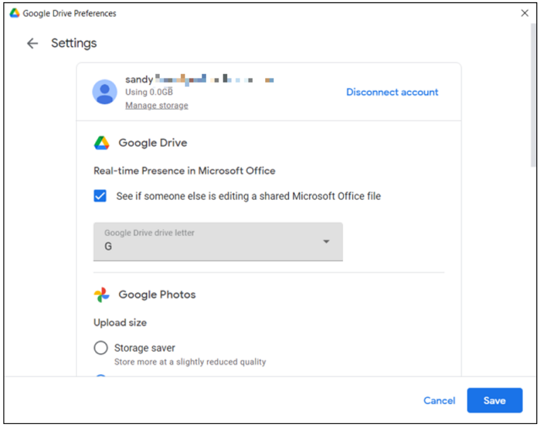Go back using the Settings arrow

32,43
